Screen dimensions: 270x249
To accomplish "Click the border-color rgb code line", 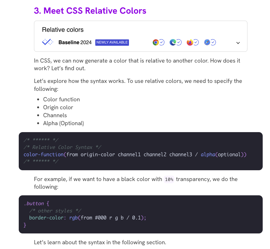I will click(x=87, y=218).
